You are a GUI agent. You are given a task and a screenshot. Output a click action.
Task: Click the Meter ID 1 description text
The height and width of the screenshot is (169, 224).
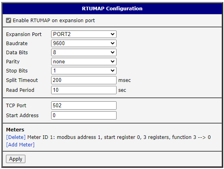coord(119,137)
